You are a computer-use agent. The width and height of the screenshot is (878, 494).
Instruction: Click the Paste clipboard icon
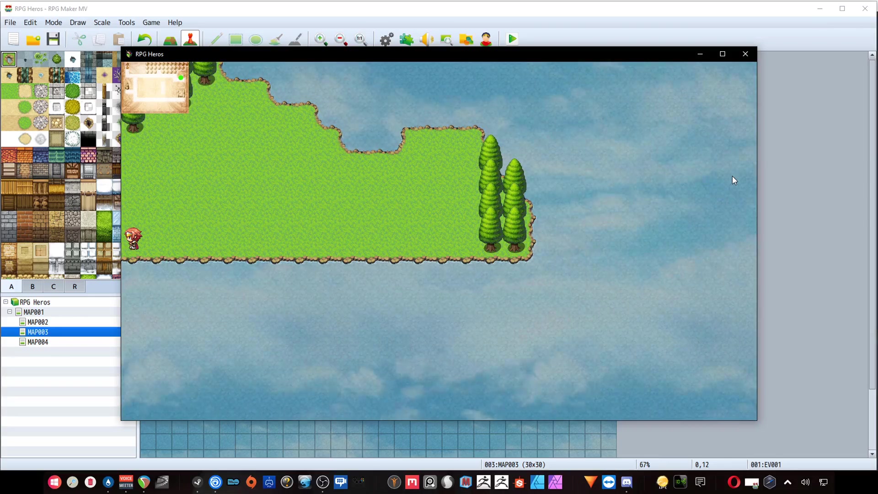click(x=119, y=39)
